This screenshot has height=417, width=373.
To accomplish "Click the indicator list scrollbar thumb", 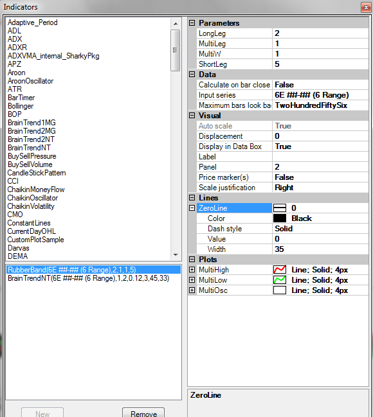I will [175, 50].
